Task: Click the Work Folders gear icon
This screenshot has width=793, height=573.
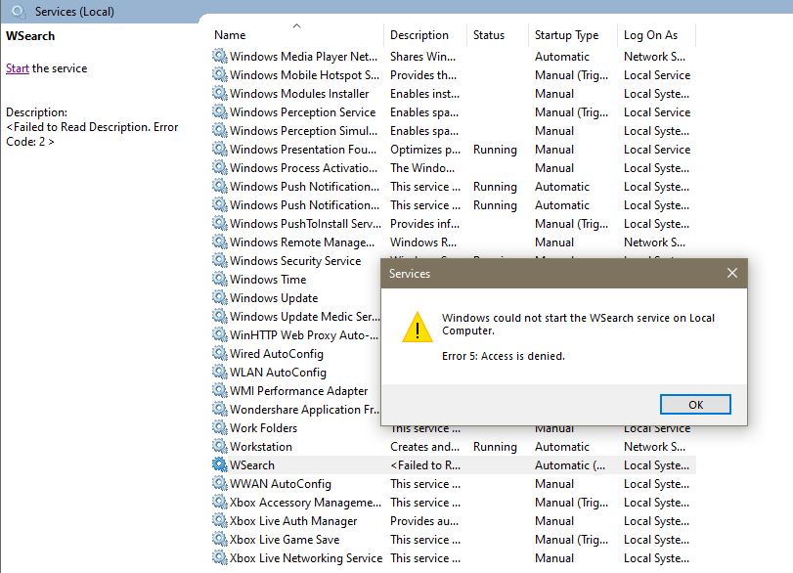Action: pos(219,427)
